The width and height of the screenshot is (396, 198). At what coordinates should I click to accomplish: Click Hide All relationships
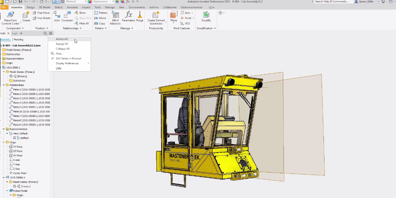tap(81, 23)
